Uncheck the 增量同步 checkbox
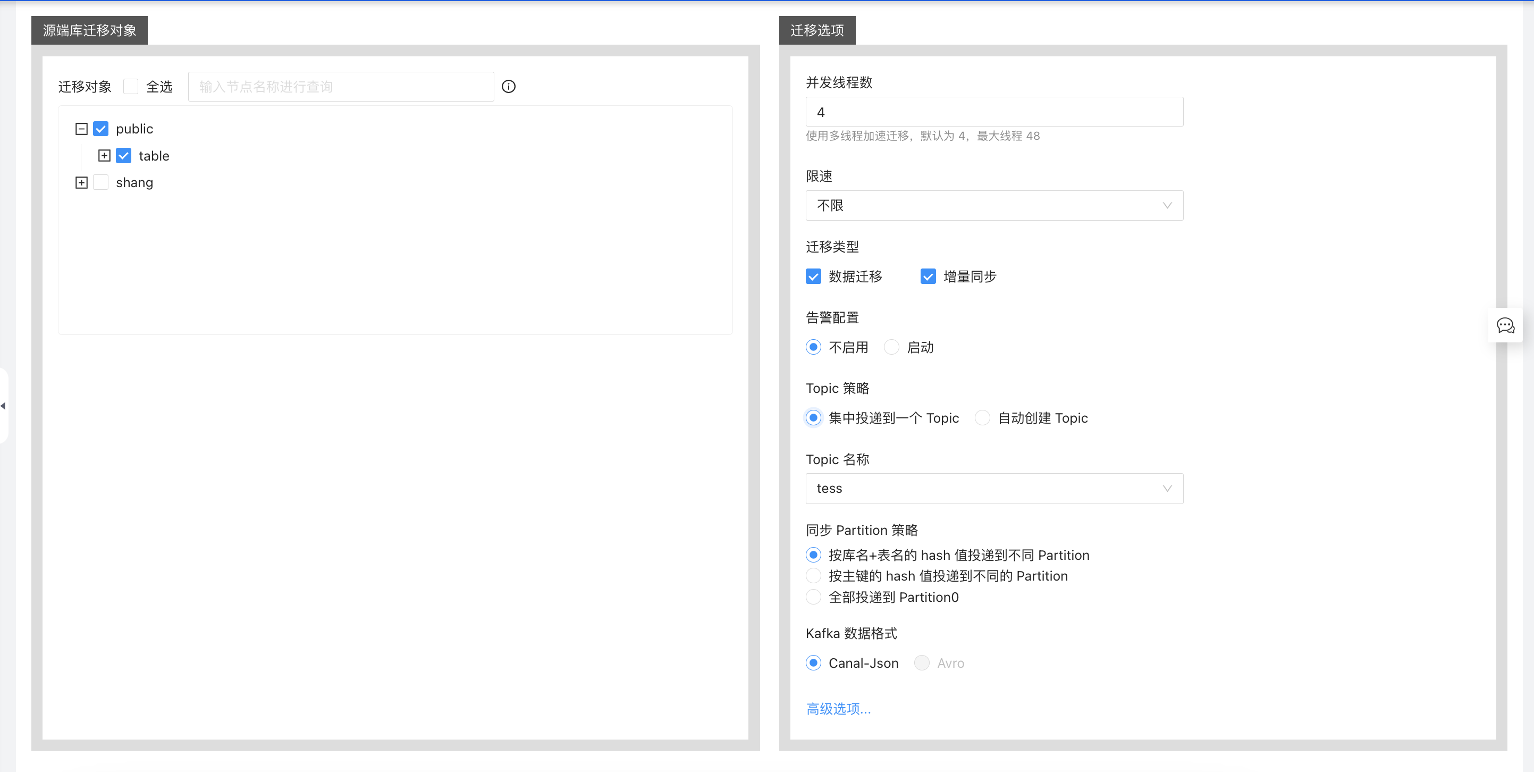Image resolution: width=1534 pixels, height=772 pixels. 928,276
